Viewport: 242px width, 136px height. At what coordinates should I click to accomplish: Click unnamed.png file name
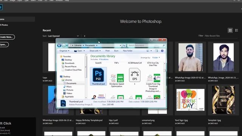tap(148, 120)
